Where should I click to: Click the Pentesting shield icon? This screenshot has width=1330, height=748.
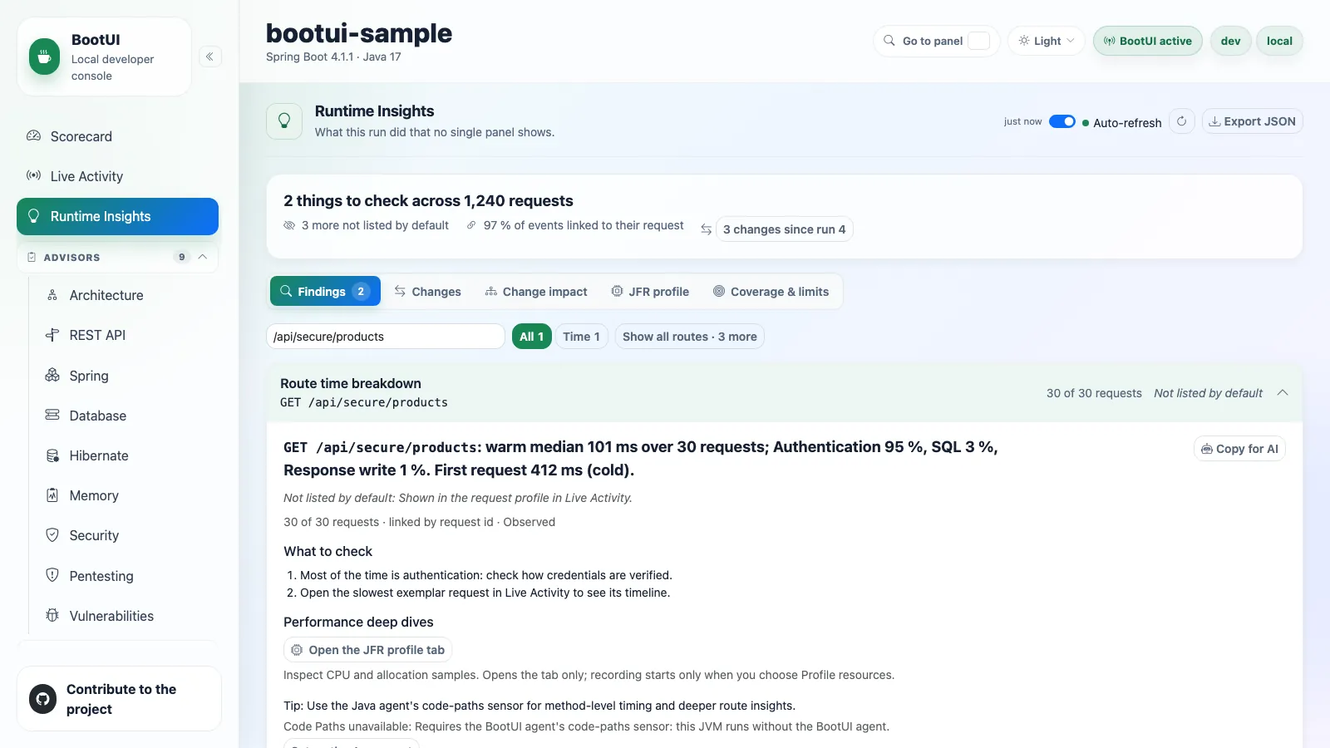click(x=52, y=575)
